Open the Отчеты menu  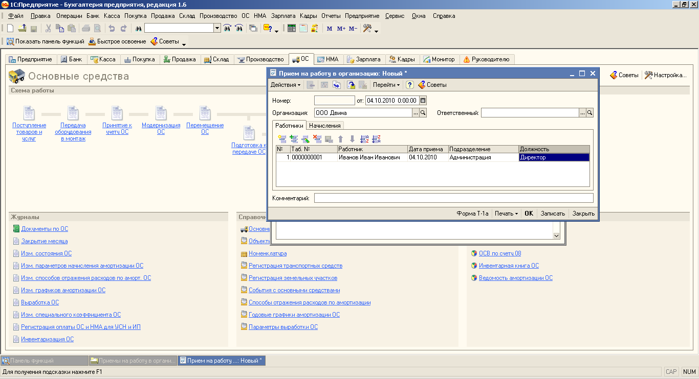[331, 16]
